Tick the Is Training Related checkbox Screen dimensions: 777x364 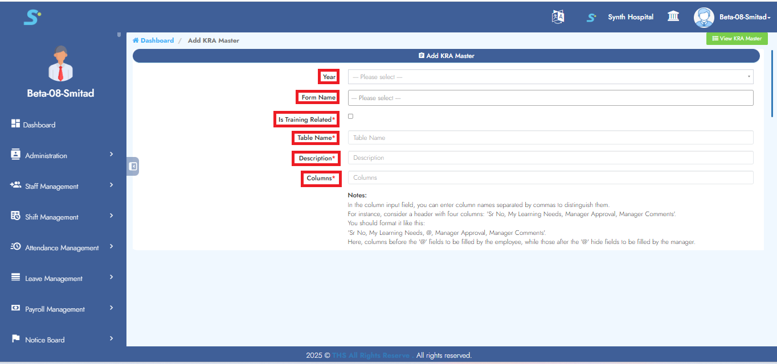pos(350,117)
